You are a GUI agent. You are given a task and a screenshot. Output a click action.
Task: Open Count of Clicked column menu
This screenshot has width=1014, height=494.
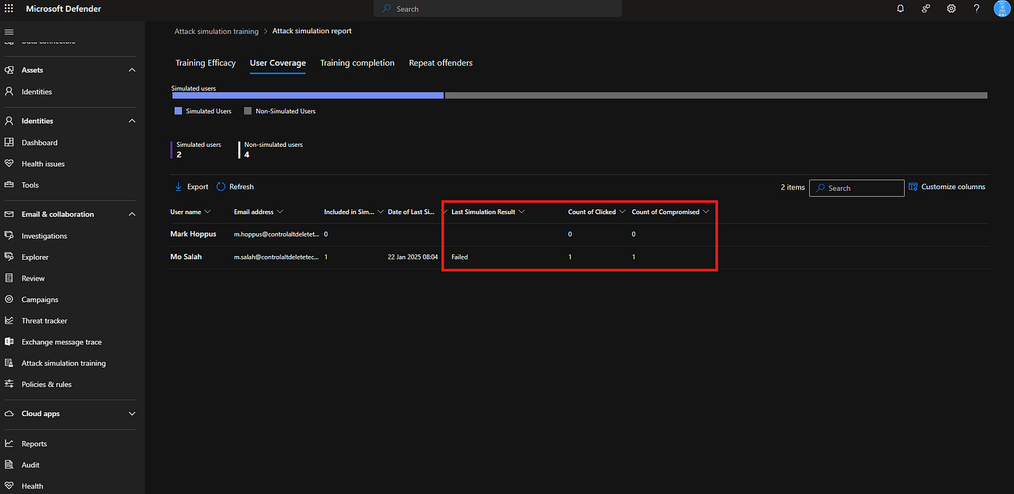click(623, 212)
